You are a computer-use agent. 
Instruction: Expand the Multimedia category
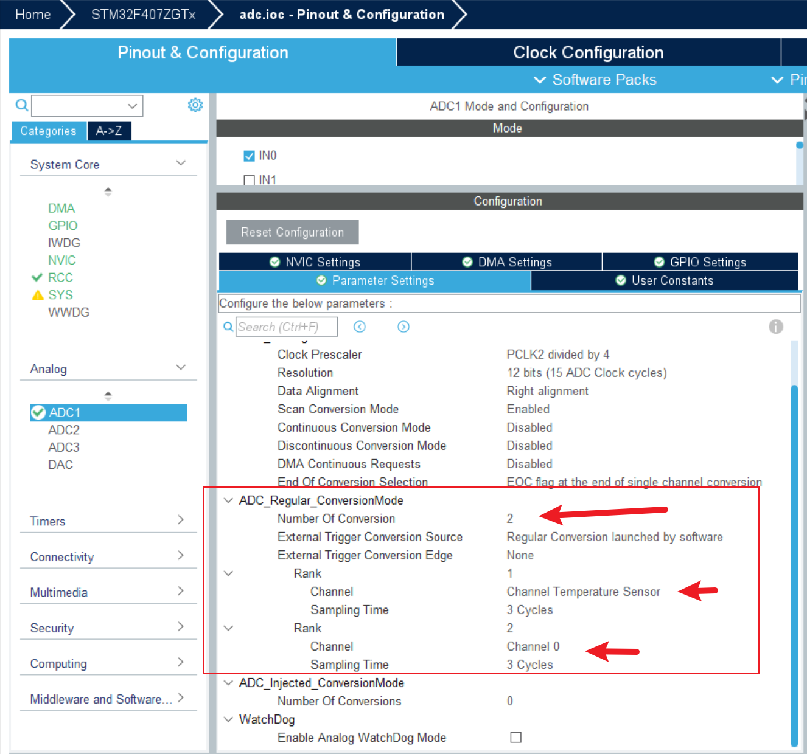click(181, 590)
